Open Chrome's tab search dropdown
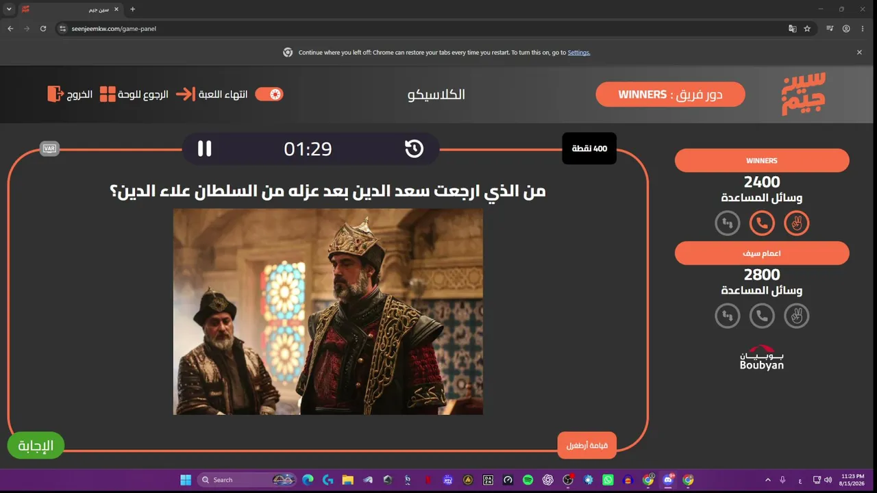Image resolution: width=877 pixels, height=493 pixels. coord(9,10)
